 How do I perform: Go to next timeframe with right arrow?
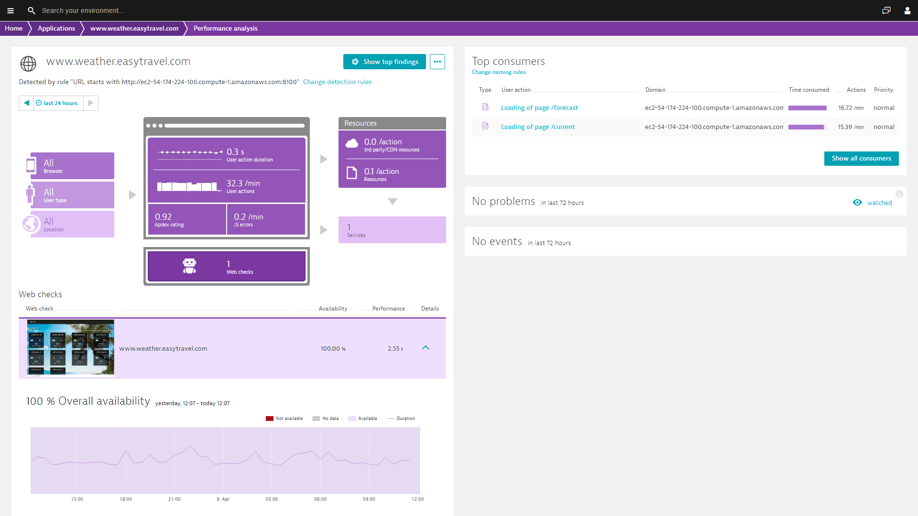click(91, 103)
